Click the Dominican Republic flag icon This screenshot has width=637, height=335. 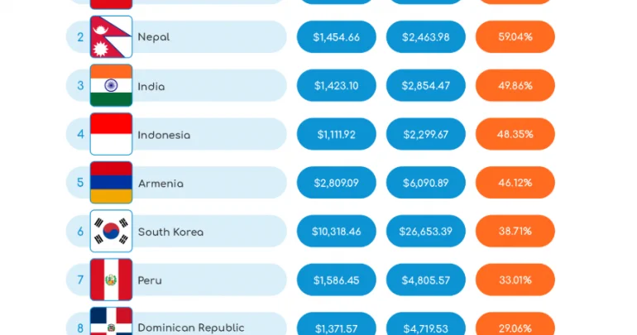[x=111, y=321]
